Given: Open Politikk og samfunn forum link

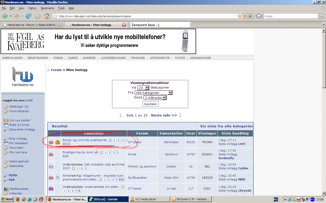Looking at the screenshot, I should (142, 166).
